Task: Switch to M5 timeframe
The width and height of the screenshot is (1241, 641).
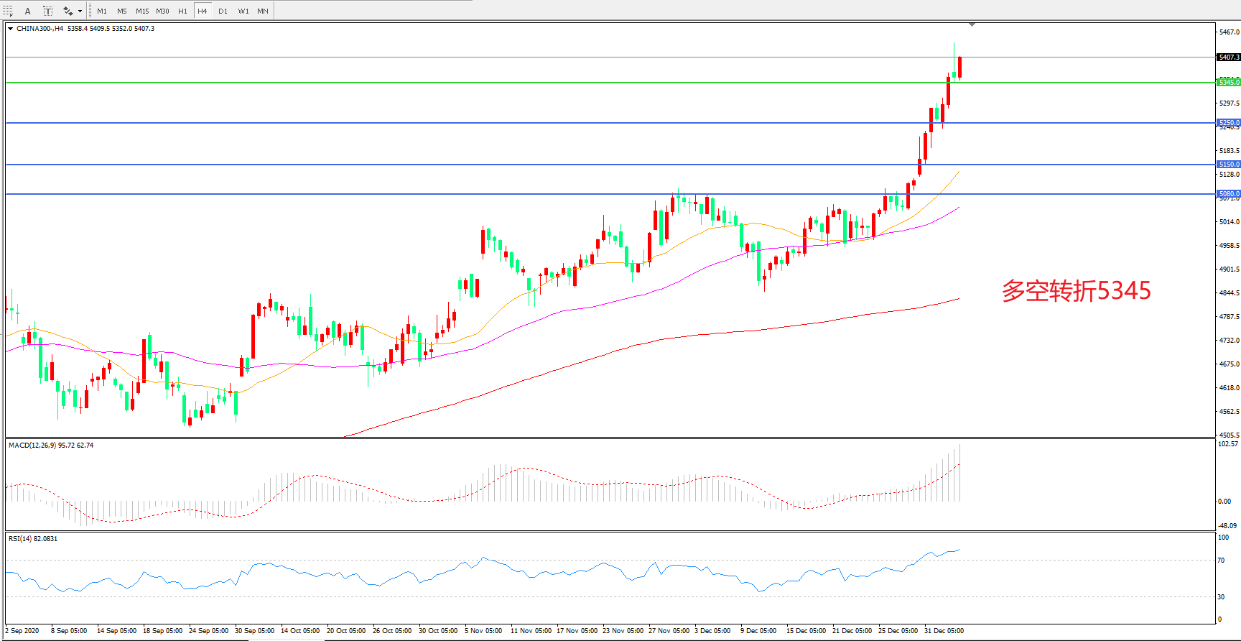Action: tap(122, 11)
